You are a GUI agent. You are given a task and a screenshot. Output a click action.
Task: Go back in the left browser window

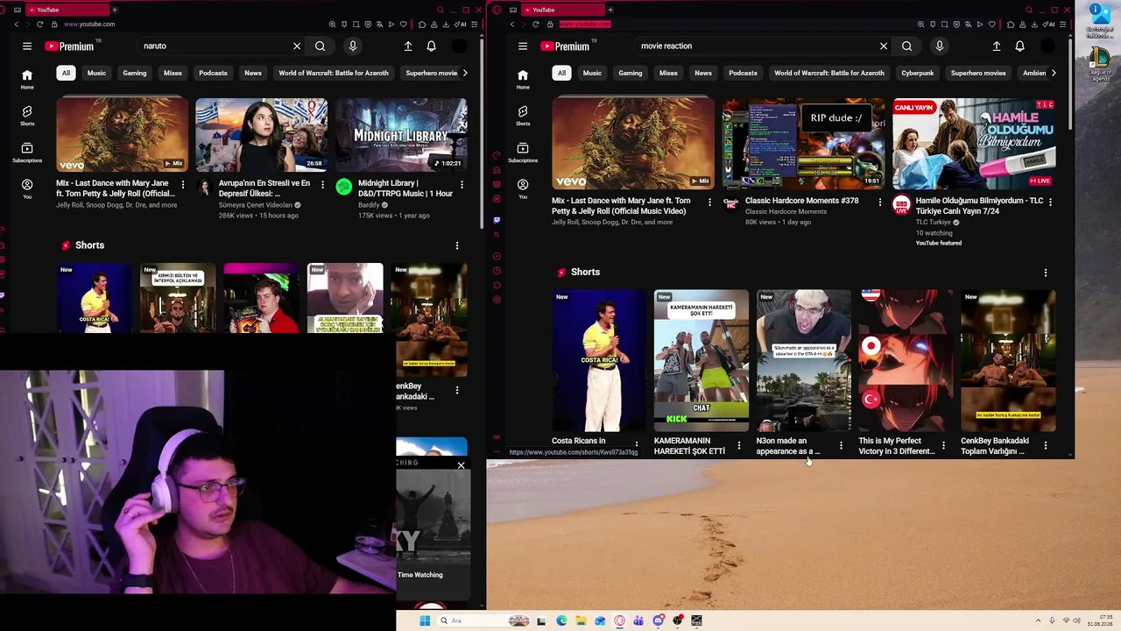16,25
